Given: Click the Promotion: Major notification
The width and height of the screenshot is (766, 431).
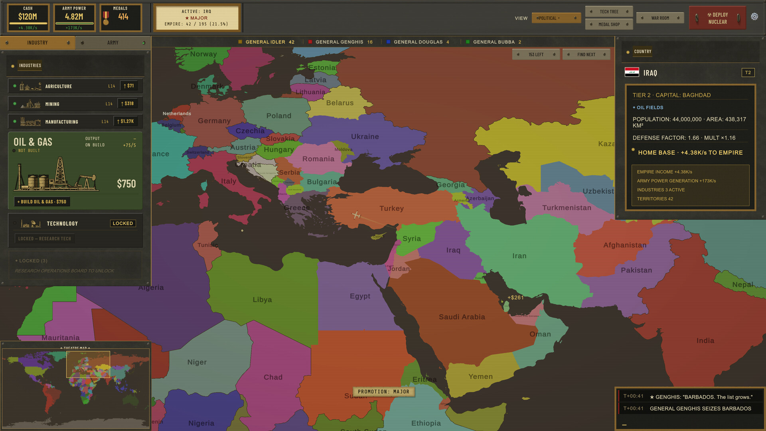Looking at the screenshot, I should tap(383, 391).
